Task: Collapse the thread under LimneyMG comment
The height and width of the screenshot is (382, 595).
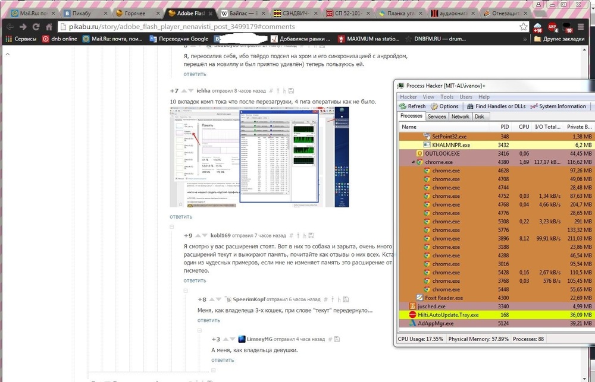Action: pyautogui.click(x=214, y=370)
